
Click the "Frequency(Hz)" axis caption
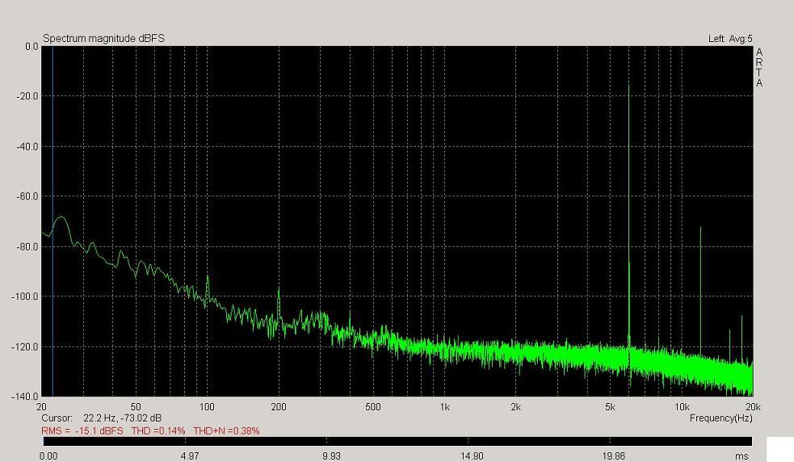(x=720, y=418)
